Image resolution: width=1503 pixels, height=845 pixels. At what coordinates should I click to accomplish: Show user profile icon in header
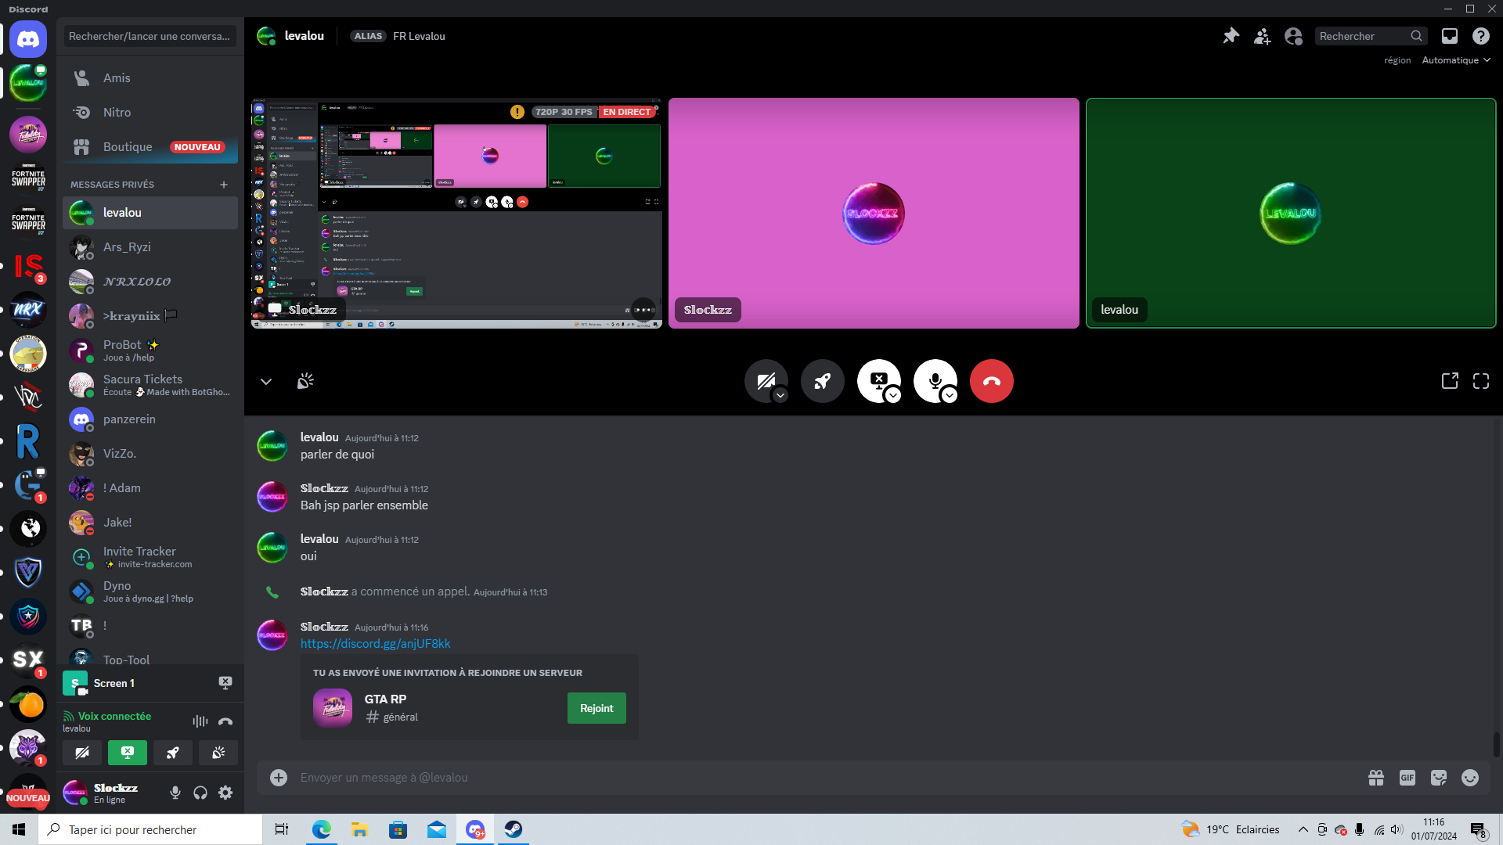(1293, 36)
